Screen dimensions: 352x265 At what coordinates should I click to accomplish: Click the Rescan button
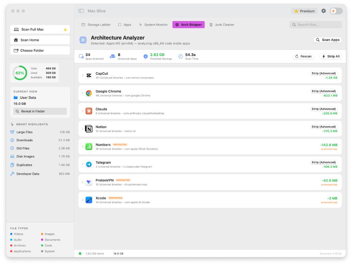point(303,56)
